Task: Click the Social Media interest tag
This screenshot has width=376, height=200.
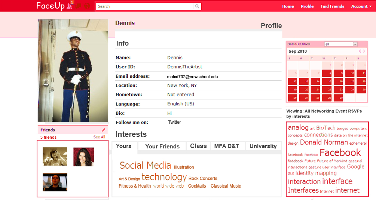Action: (145, 165)
